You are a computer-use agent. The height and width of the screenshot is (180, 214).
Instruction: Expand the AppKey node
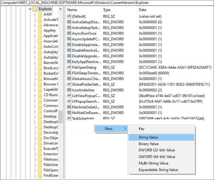pos(35,30)
